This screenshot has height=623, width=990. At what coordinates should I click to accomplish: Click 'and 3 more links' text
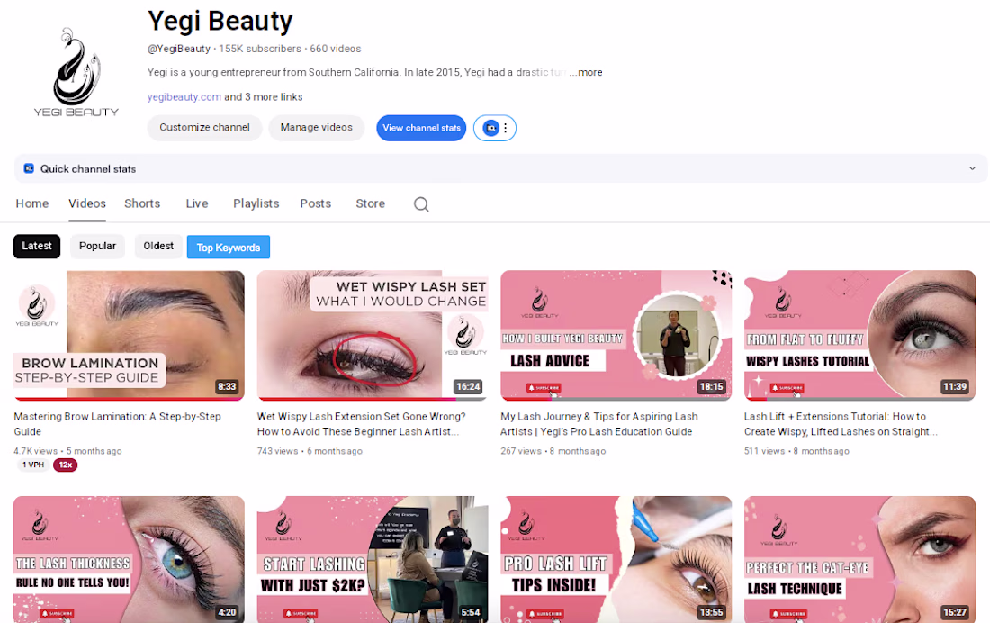264,96
